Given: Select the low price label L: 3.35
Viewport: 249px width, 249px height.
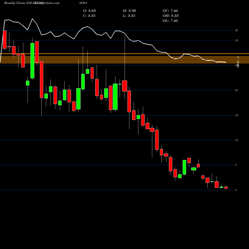Looking at the screenshot, I should coord(129,16).
